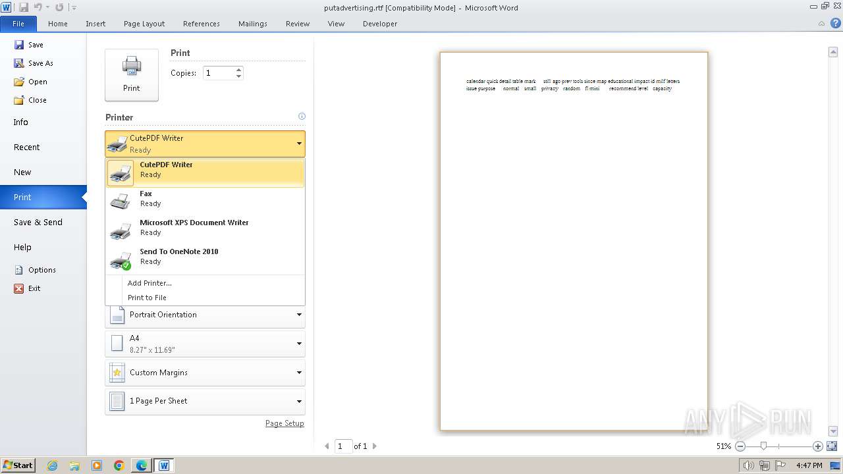Go to previous preview page arrow
Image resolution: width=843 pixels, height=474 pixels.
click(327, 446)
